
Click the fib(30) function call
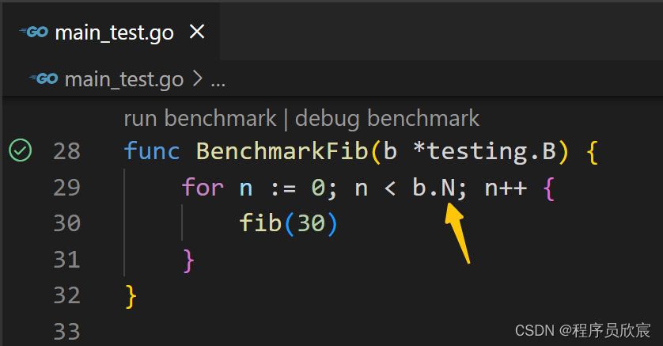289,223
